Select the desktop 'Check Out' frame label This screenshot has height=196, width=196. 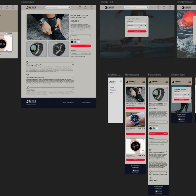click(x=106, y=2)
